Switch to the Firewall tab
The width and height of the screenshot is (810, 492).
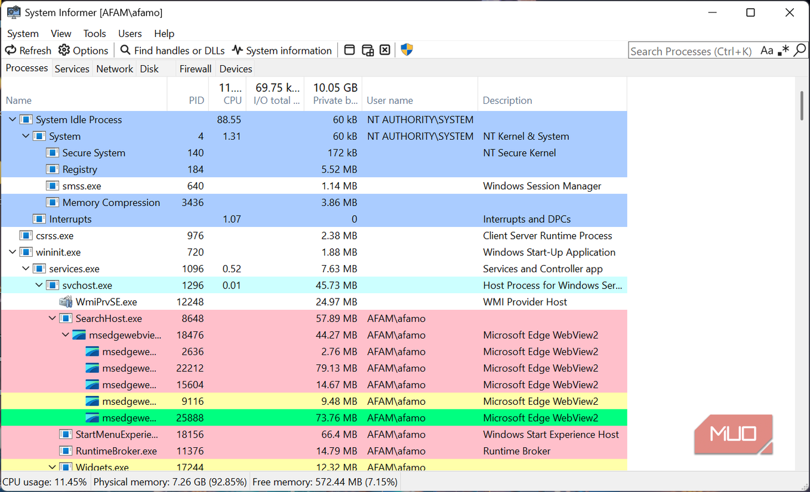[195, 69]
